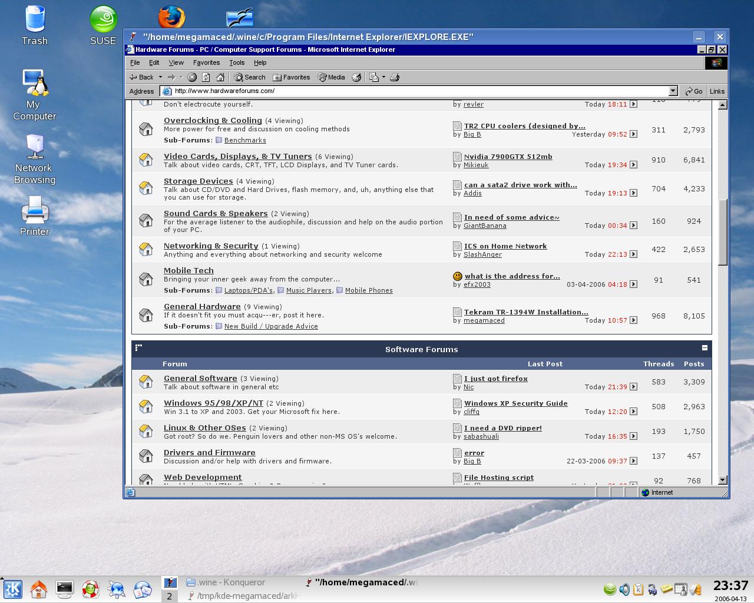The image size is (754, 603).
Task: Open Windows 95/98/XP/NT forum link
Action: click(213, 403)
